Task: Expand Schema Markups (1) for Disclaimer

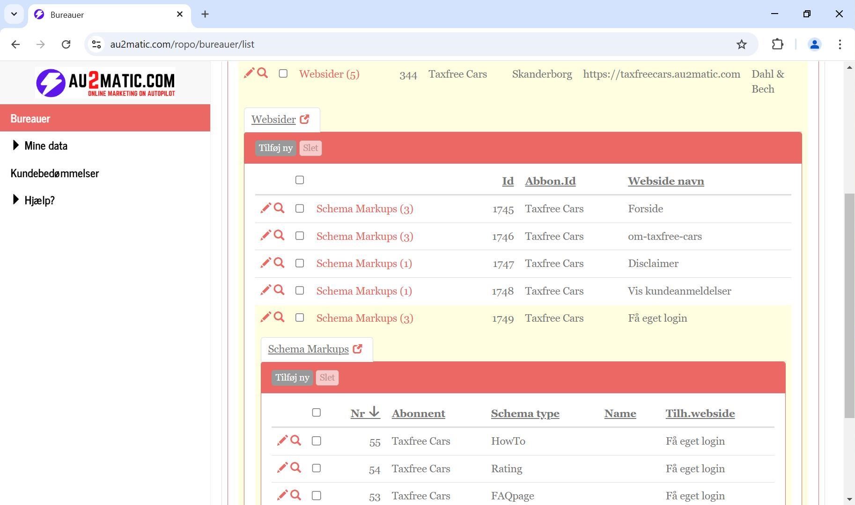Action: pyautogui.click(x=364, y=263)
